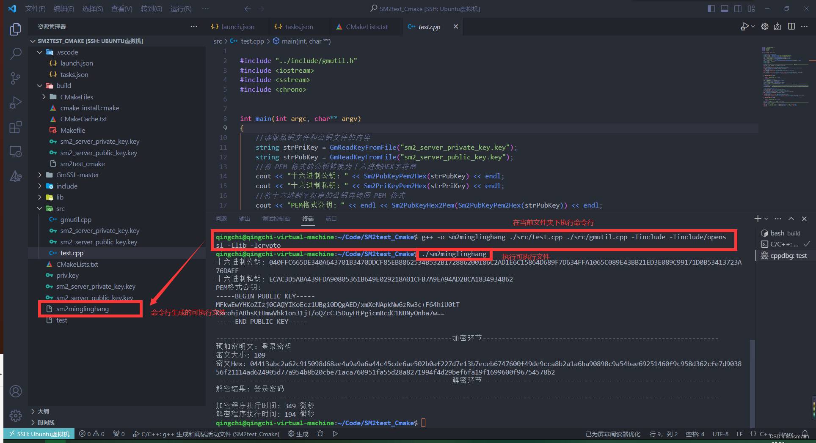Image resolution: width=816 pixels, height=443 pixels.
Task: Close the terminal panel with the X icon
Action: pyautogui.click(x=804, y=219)
